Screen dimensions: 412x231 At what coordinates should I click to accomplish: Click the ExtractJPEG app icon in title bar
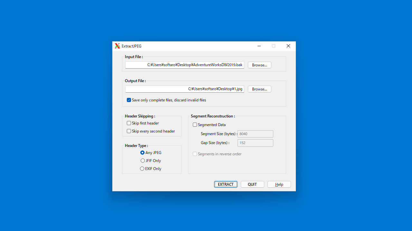pyautogui.click(x=117, y=46)
